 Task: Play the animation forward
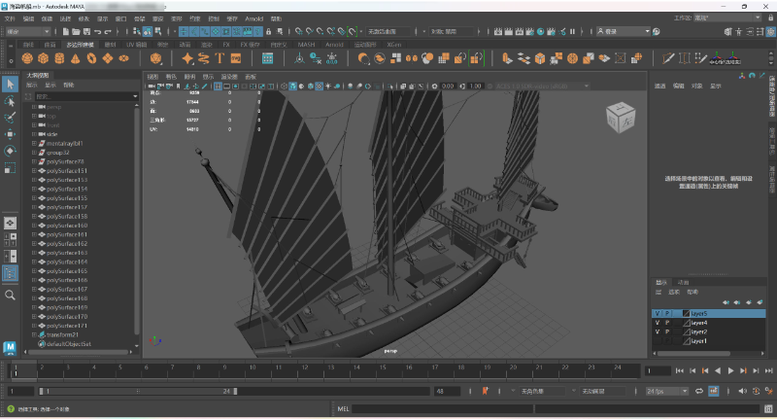pos(730,370)
